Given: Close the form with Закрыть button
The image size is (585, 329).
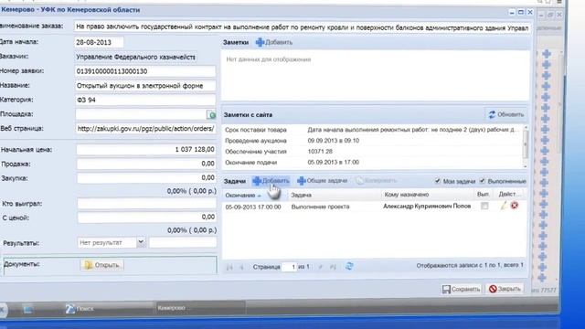Looking at the screenshot, I should pos(505,289).
